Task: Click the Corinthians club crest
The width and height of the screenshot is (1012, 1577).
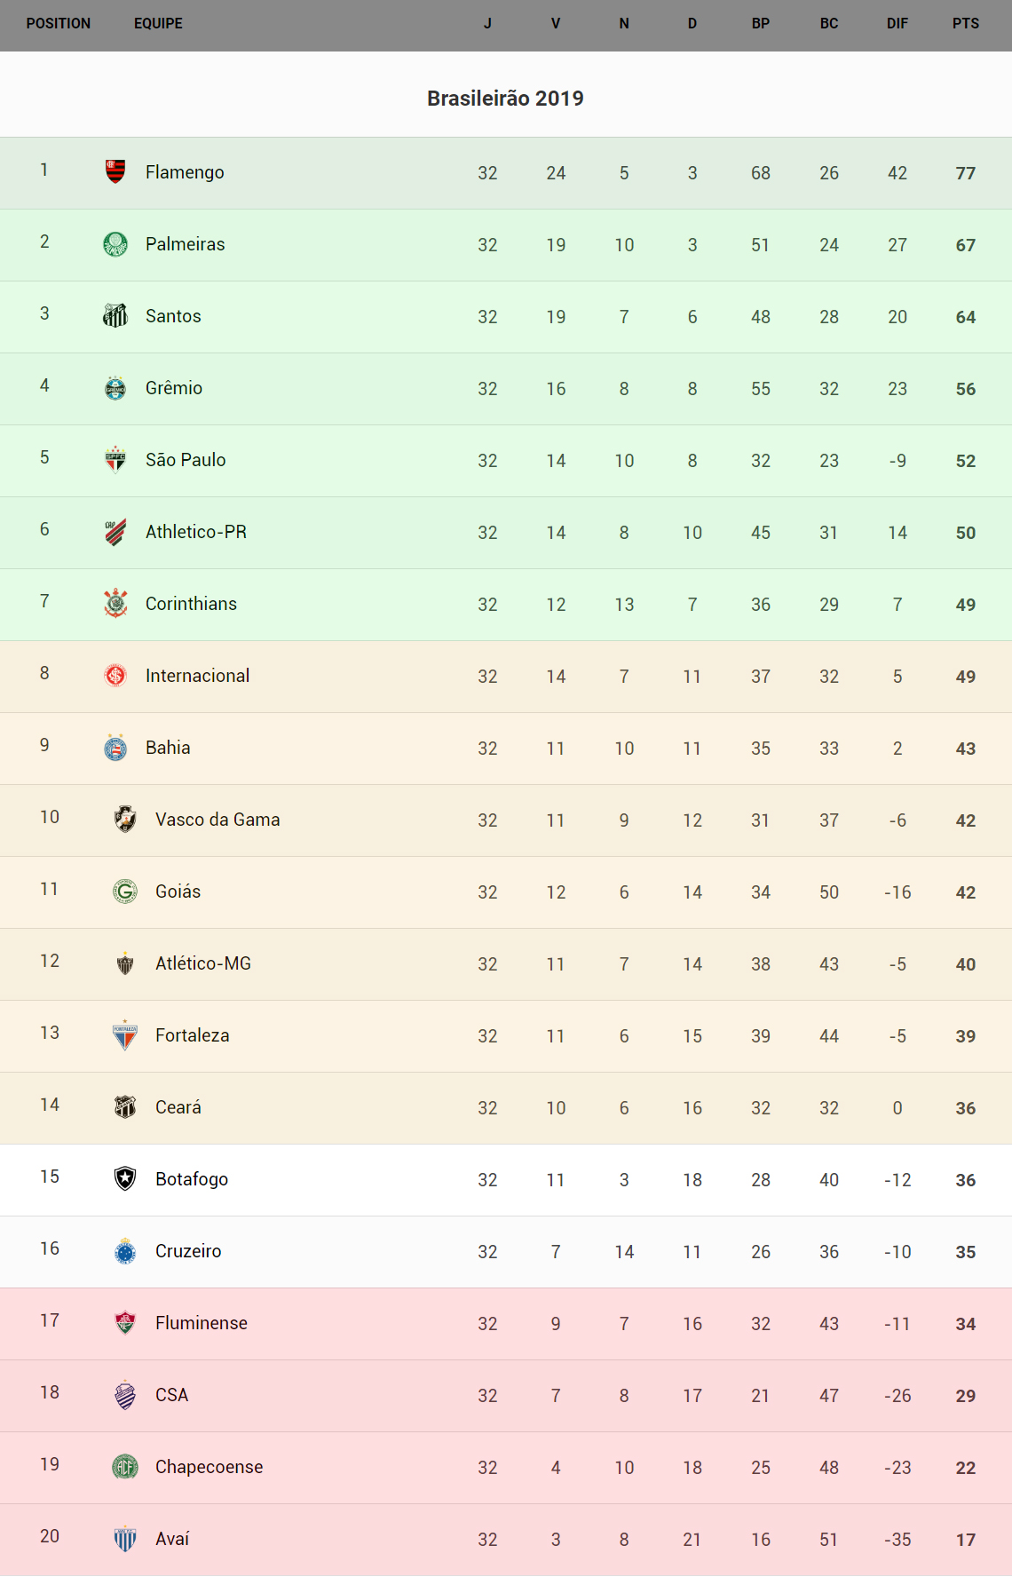Action: coord(115,603)
